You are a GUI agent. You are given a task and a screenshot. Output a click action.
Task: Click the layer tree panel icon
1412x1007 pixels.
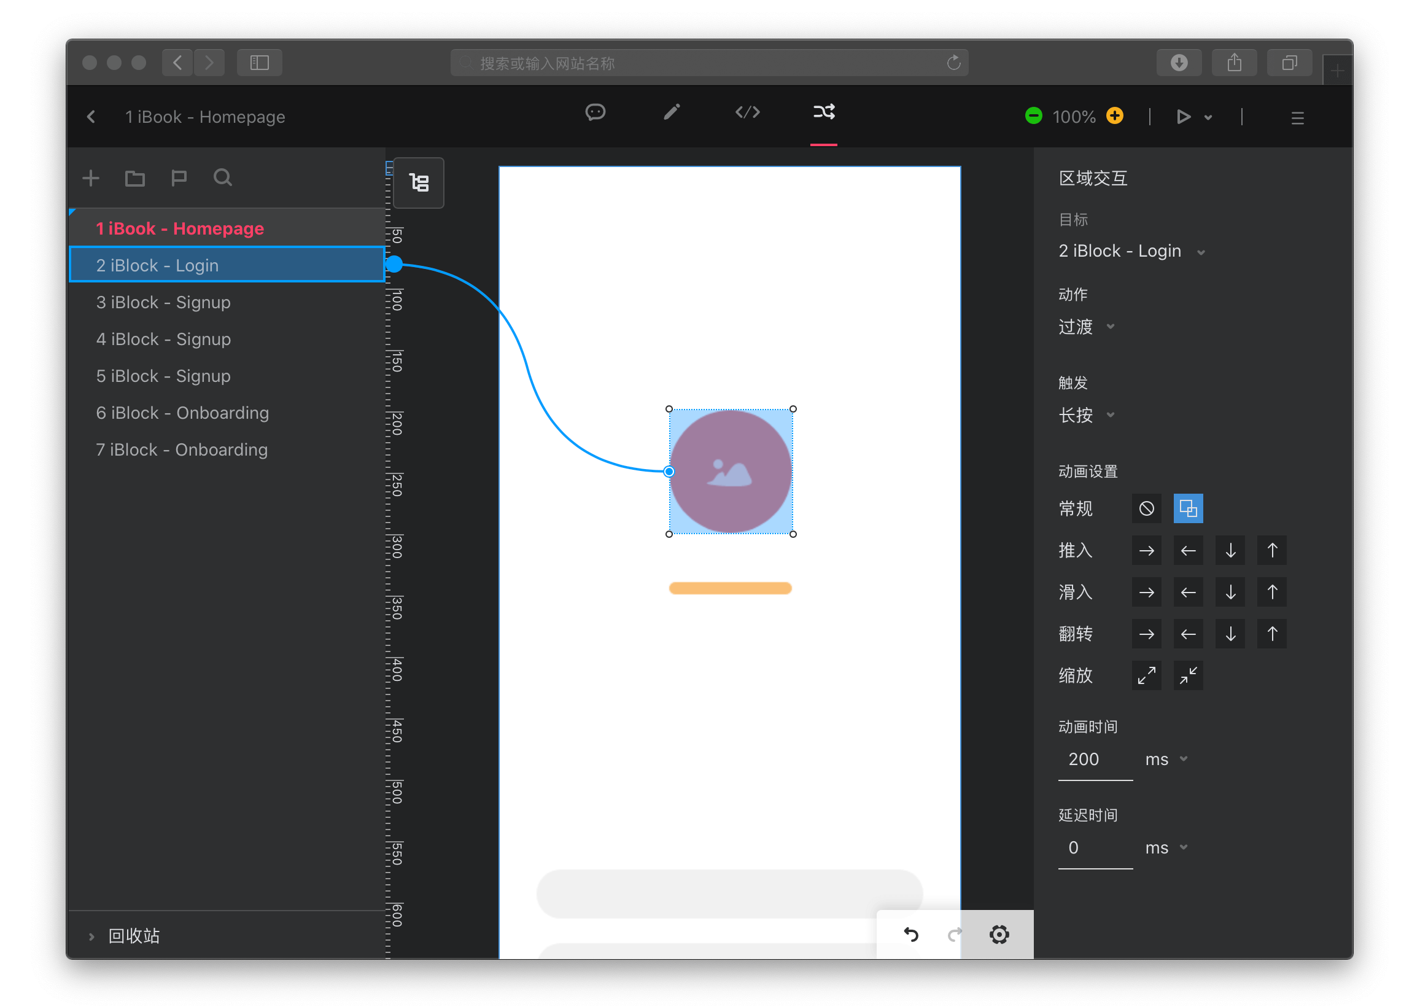(419, 183)
